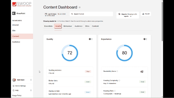Open the Usage Policy link
Image resolution: width=174 pixels, height=98 pixels.
17,96
